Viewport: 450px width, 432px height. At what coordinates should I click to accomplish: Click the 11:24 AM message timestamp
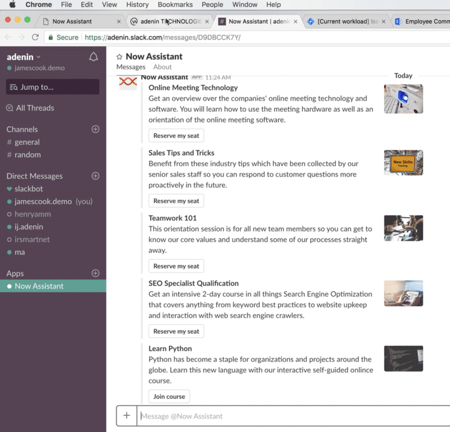[x=218, y=77]
